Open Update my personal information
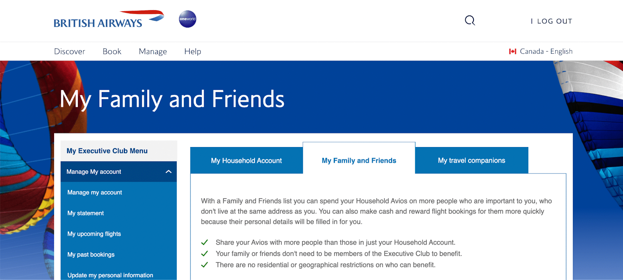Viewport: 623px width, 280px height. 110,275
